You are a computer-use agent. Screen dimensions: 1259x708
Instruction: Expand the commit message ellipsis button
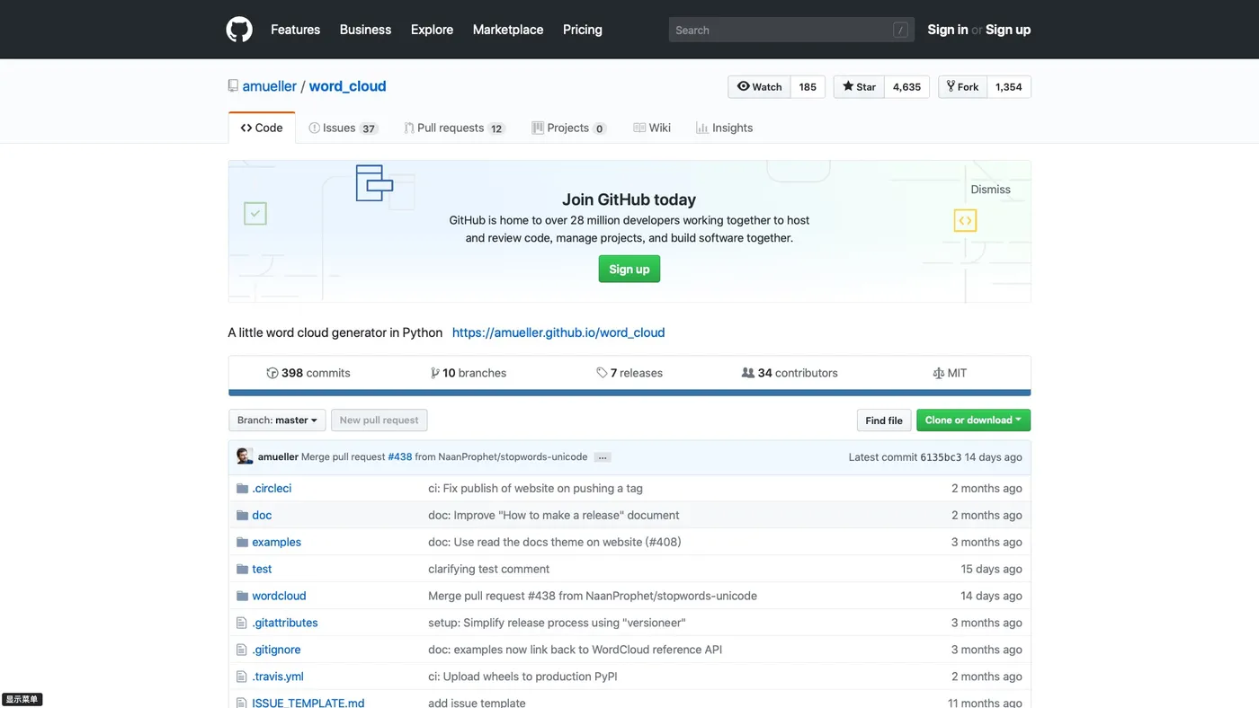[603, 457]
